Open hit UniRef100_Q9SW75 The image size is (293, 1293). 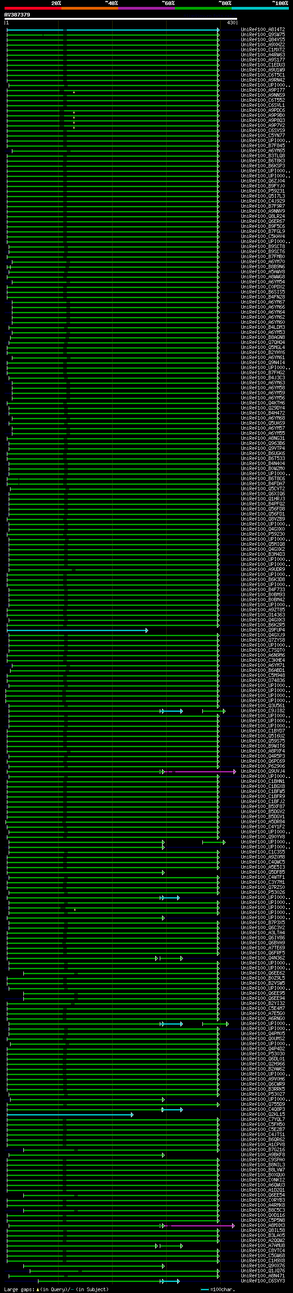[263, 35]
